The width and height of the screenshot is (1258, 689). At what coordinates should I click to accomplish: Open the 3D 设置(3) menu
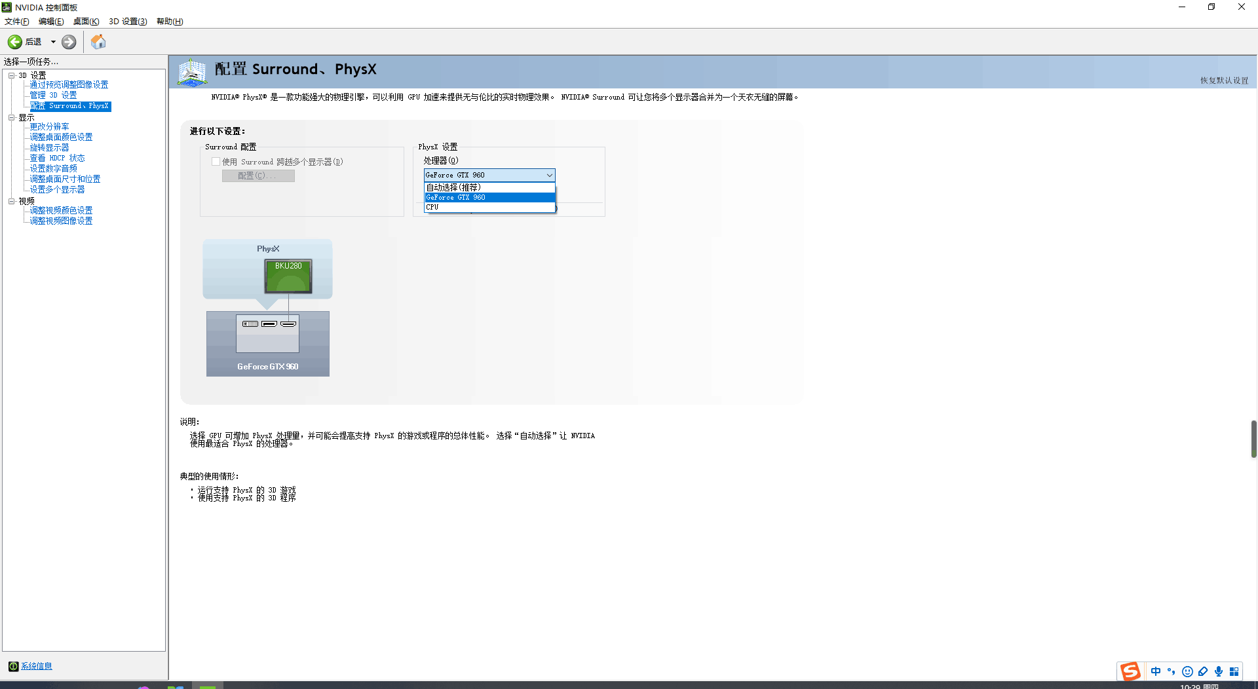(x=128, y=22)
